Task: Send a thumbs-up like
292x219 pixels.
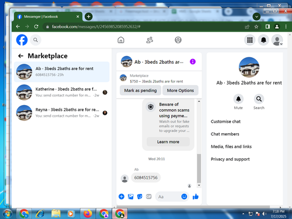Action: point(196,197)
